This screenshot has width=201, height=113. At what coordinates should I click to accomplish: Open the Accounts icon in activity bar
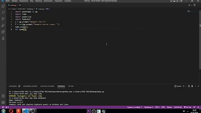[x=3, y=96]
